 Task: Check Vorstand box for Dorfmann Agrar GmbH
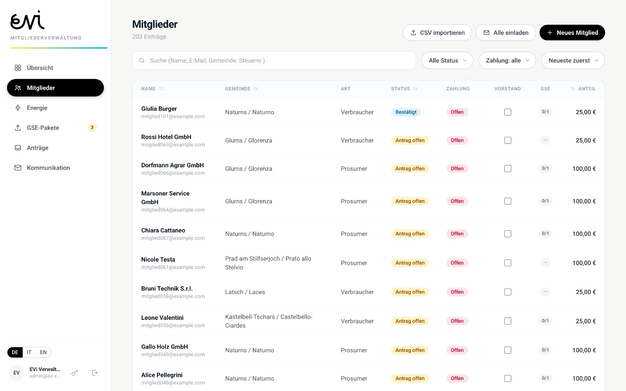(508, 169)
